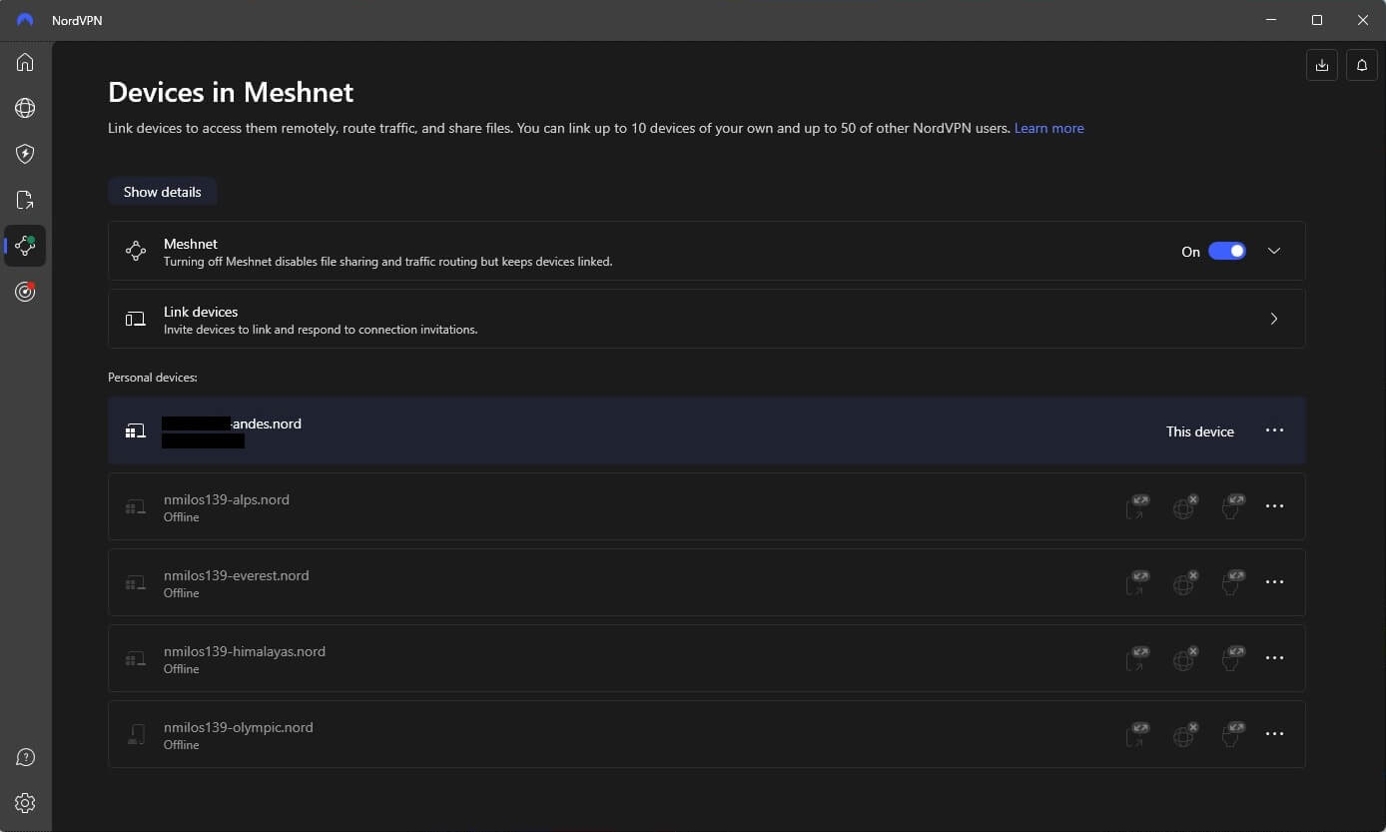Click the Meshnet title in the toggle row
This screenshot has width=1386, height=832.
pos(191,244)
